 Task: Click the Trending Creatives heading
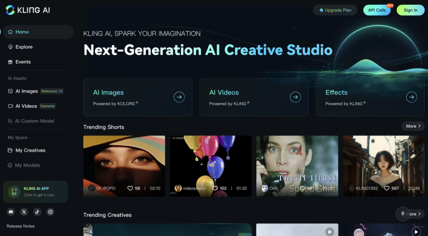point(108,215)
